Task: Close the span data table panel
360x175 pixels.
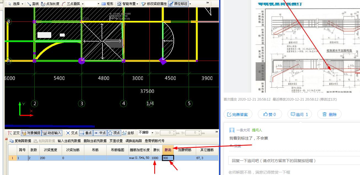Action: pyautogui.click(x=6, y=139)
